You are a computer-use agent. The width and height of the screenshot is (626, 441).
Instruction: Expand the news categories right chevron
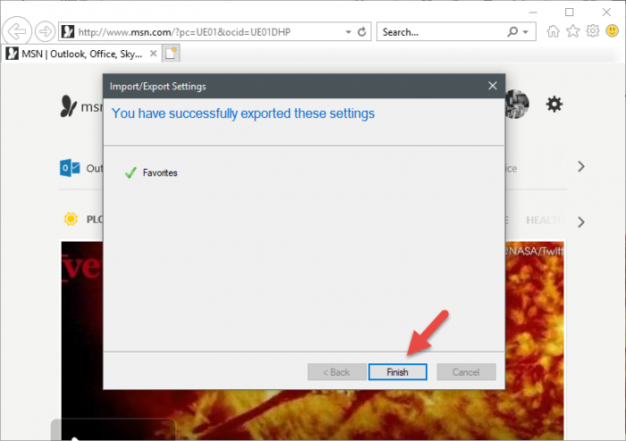point(581,222)
